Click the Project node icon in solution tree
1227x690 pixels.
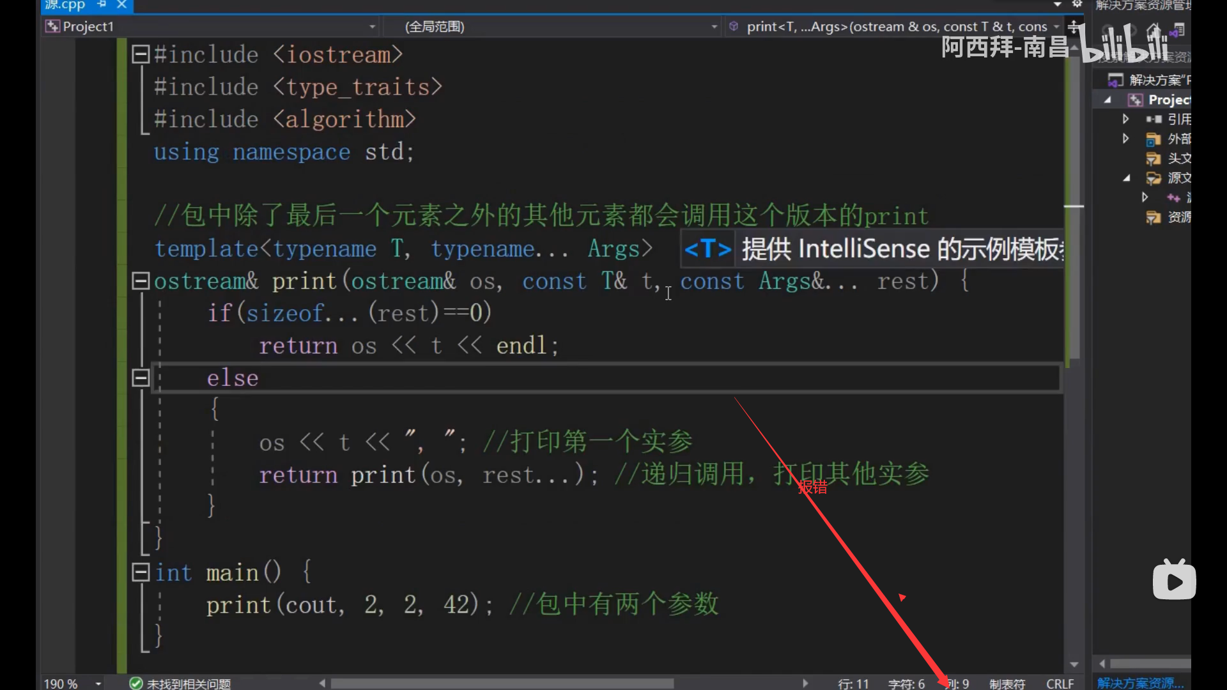click(x=1135, y=100)
